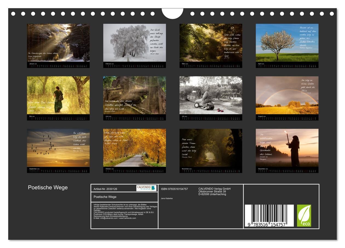
Task: Click the November dark tree tunnel picture
Action: point(211,148)
